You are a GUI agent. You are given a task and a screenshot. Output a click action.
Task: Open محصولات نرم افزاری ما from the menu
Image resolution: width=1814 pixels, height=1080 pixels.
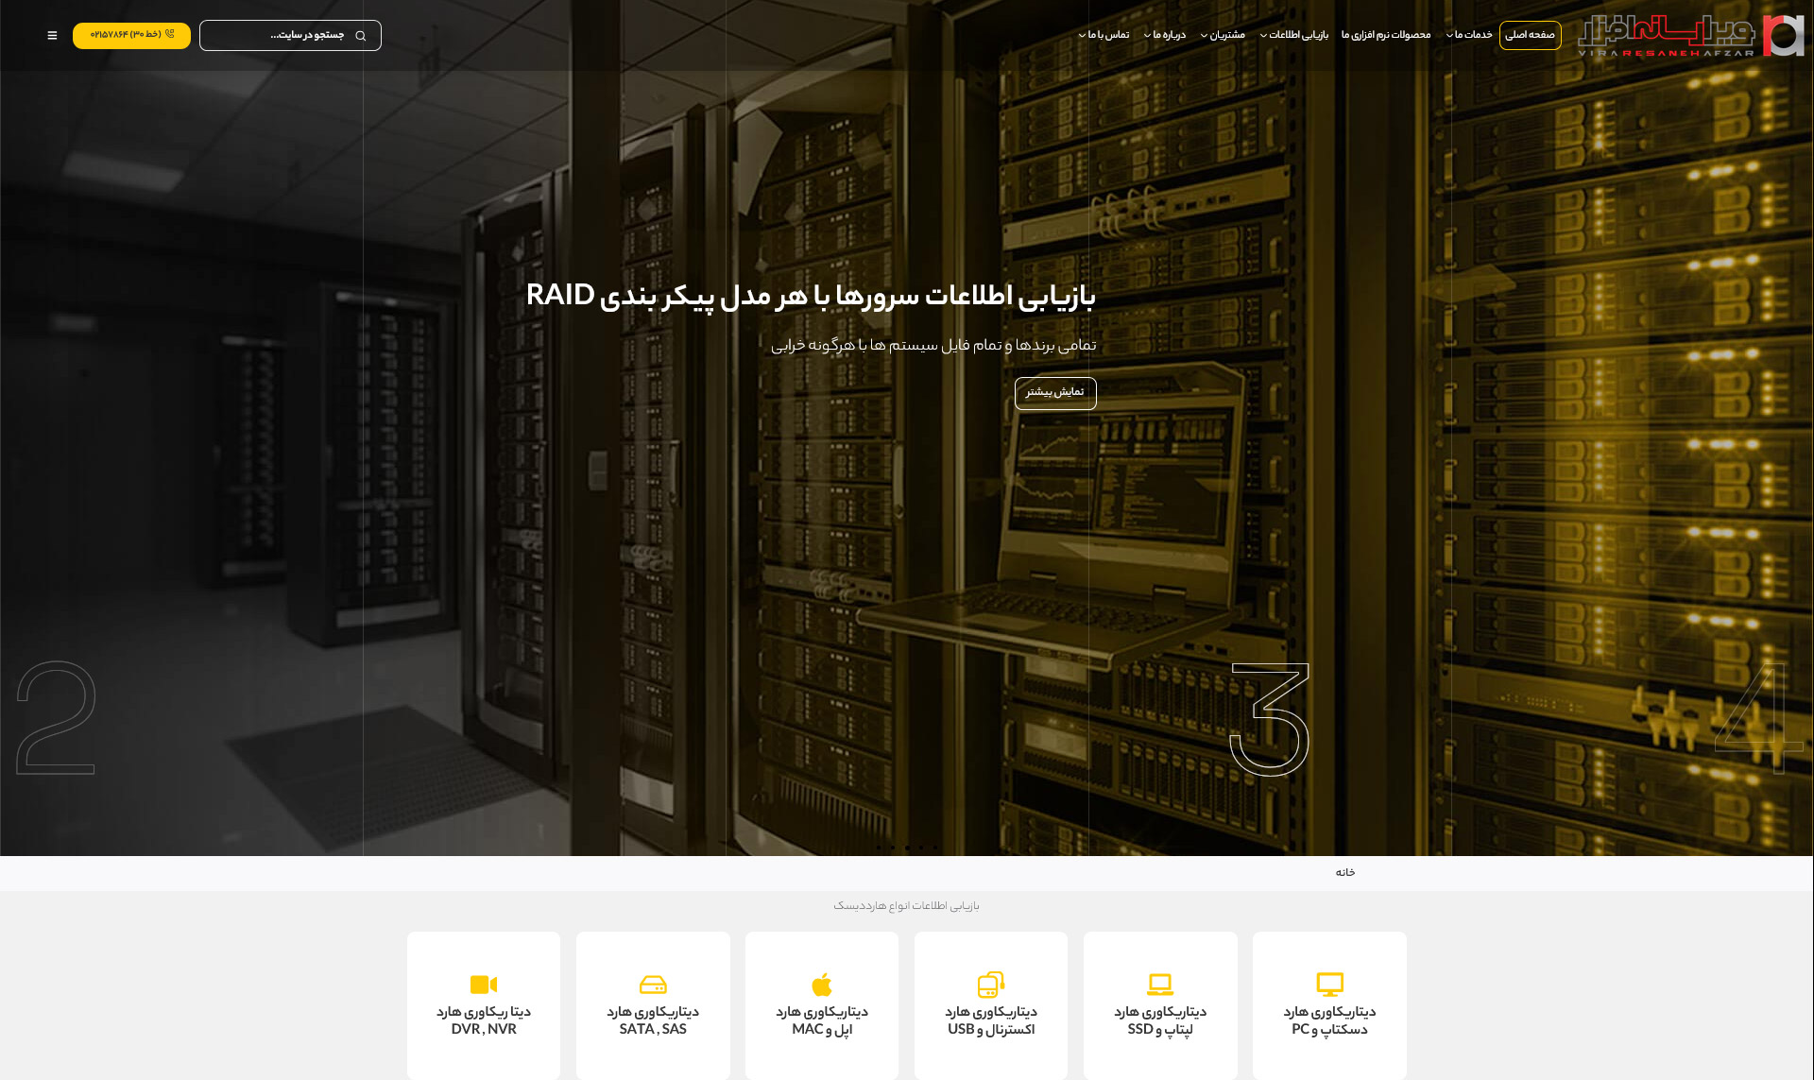tap(1387, 35)
